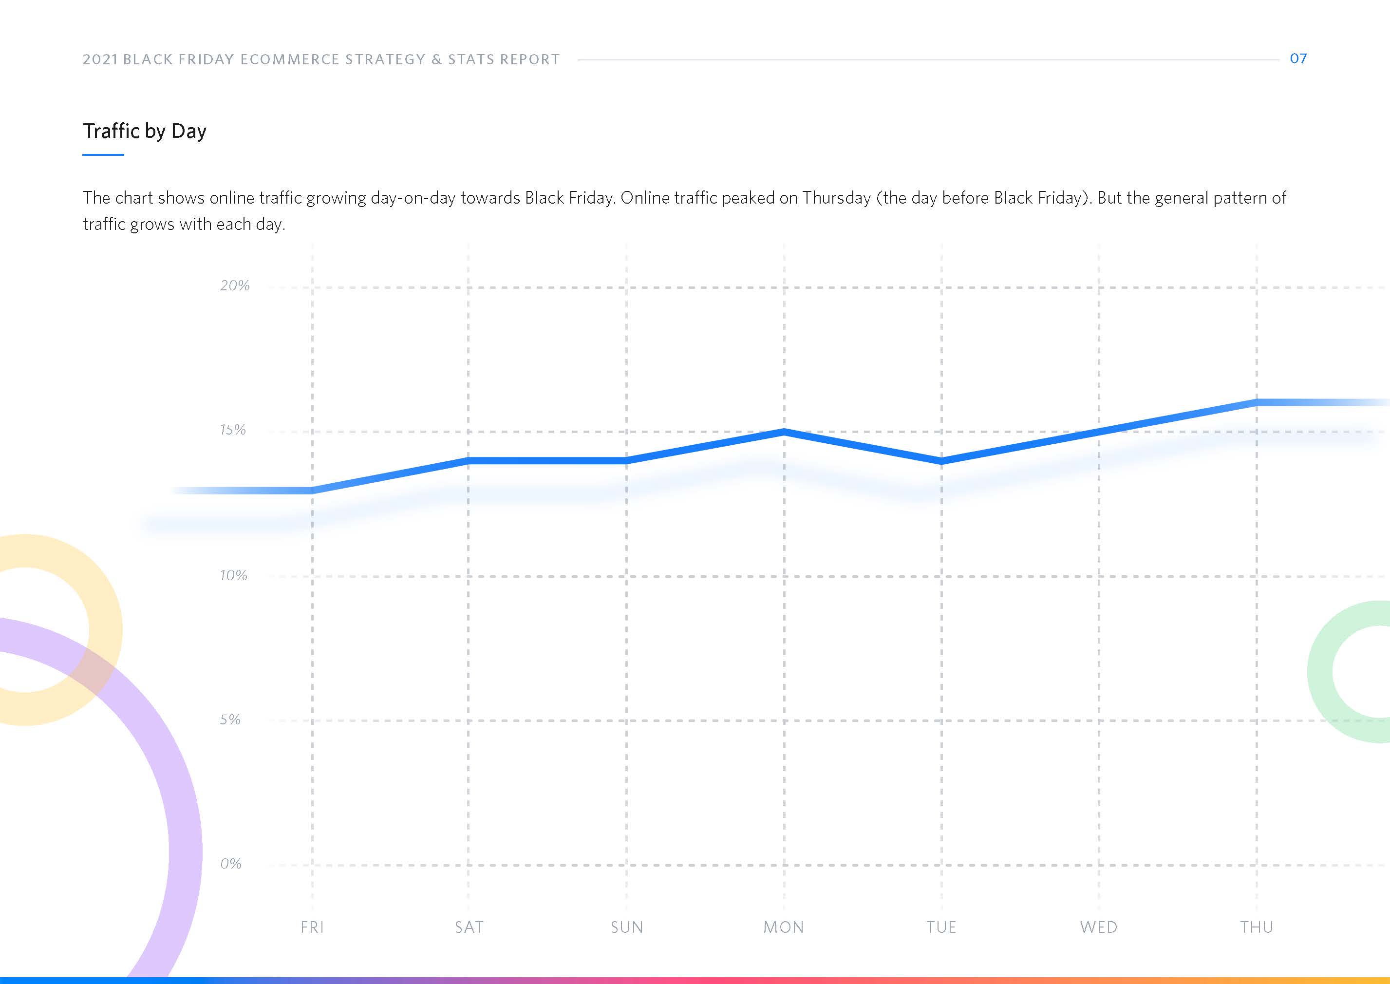The width and height of the screenshot is (1390, 984).
Task: Select the THU x-axis label
Action: point(1257,927)
